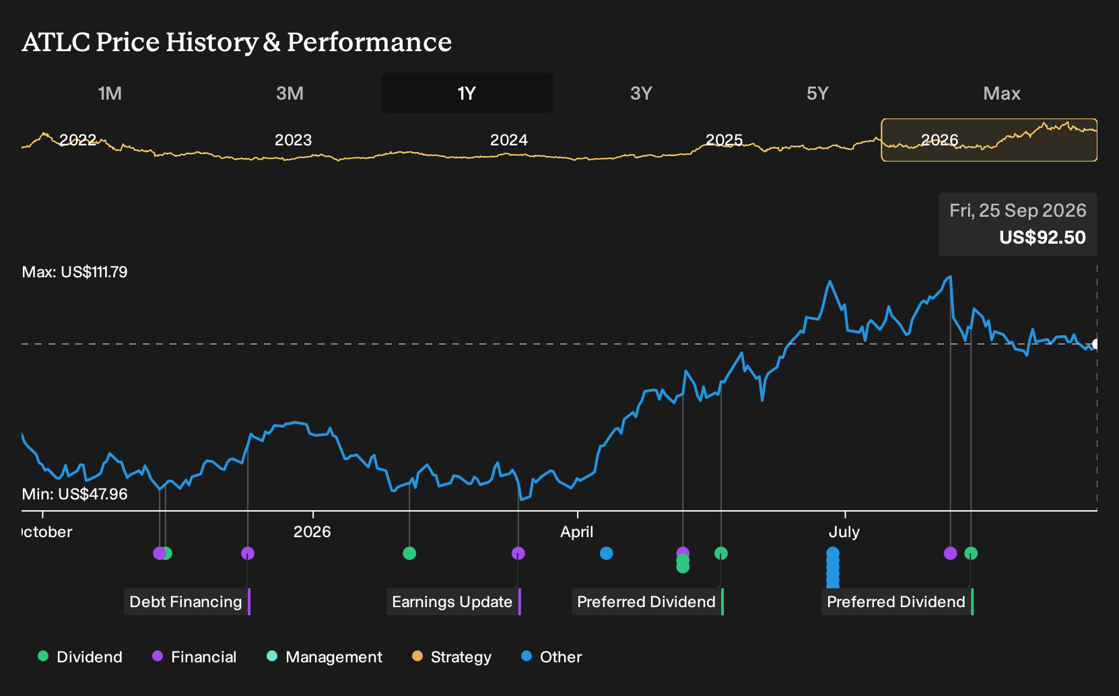Screen dimensions: 1119x696
Task: Jump to 2023 on the overview chart
Action: (x=293, y=140)
